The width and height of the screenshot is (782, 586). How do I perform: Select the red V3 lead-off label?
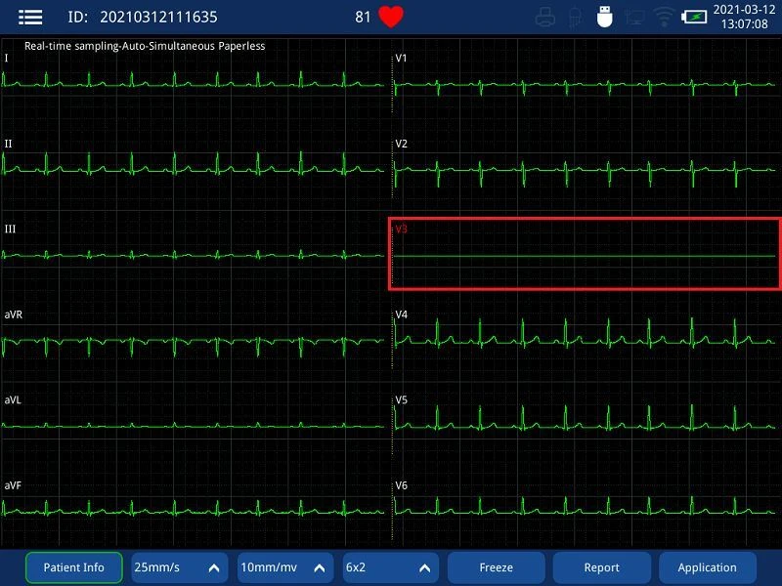tap(401, 229)
